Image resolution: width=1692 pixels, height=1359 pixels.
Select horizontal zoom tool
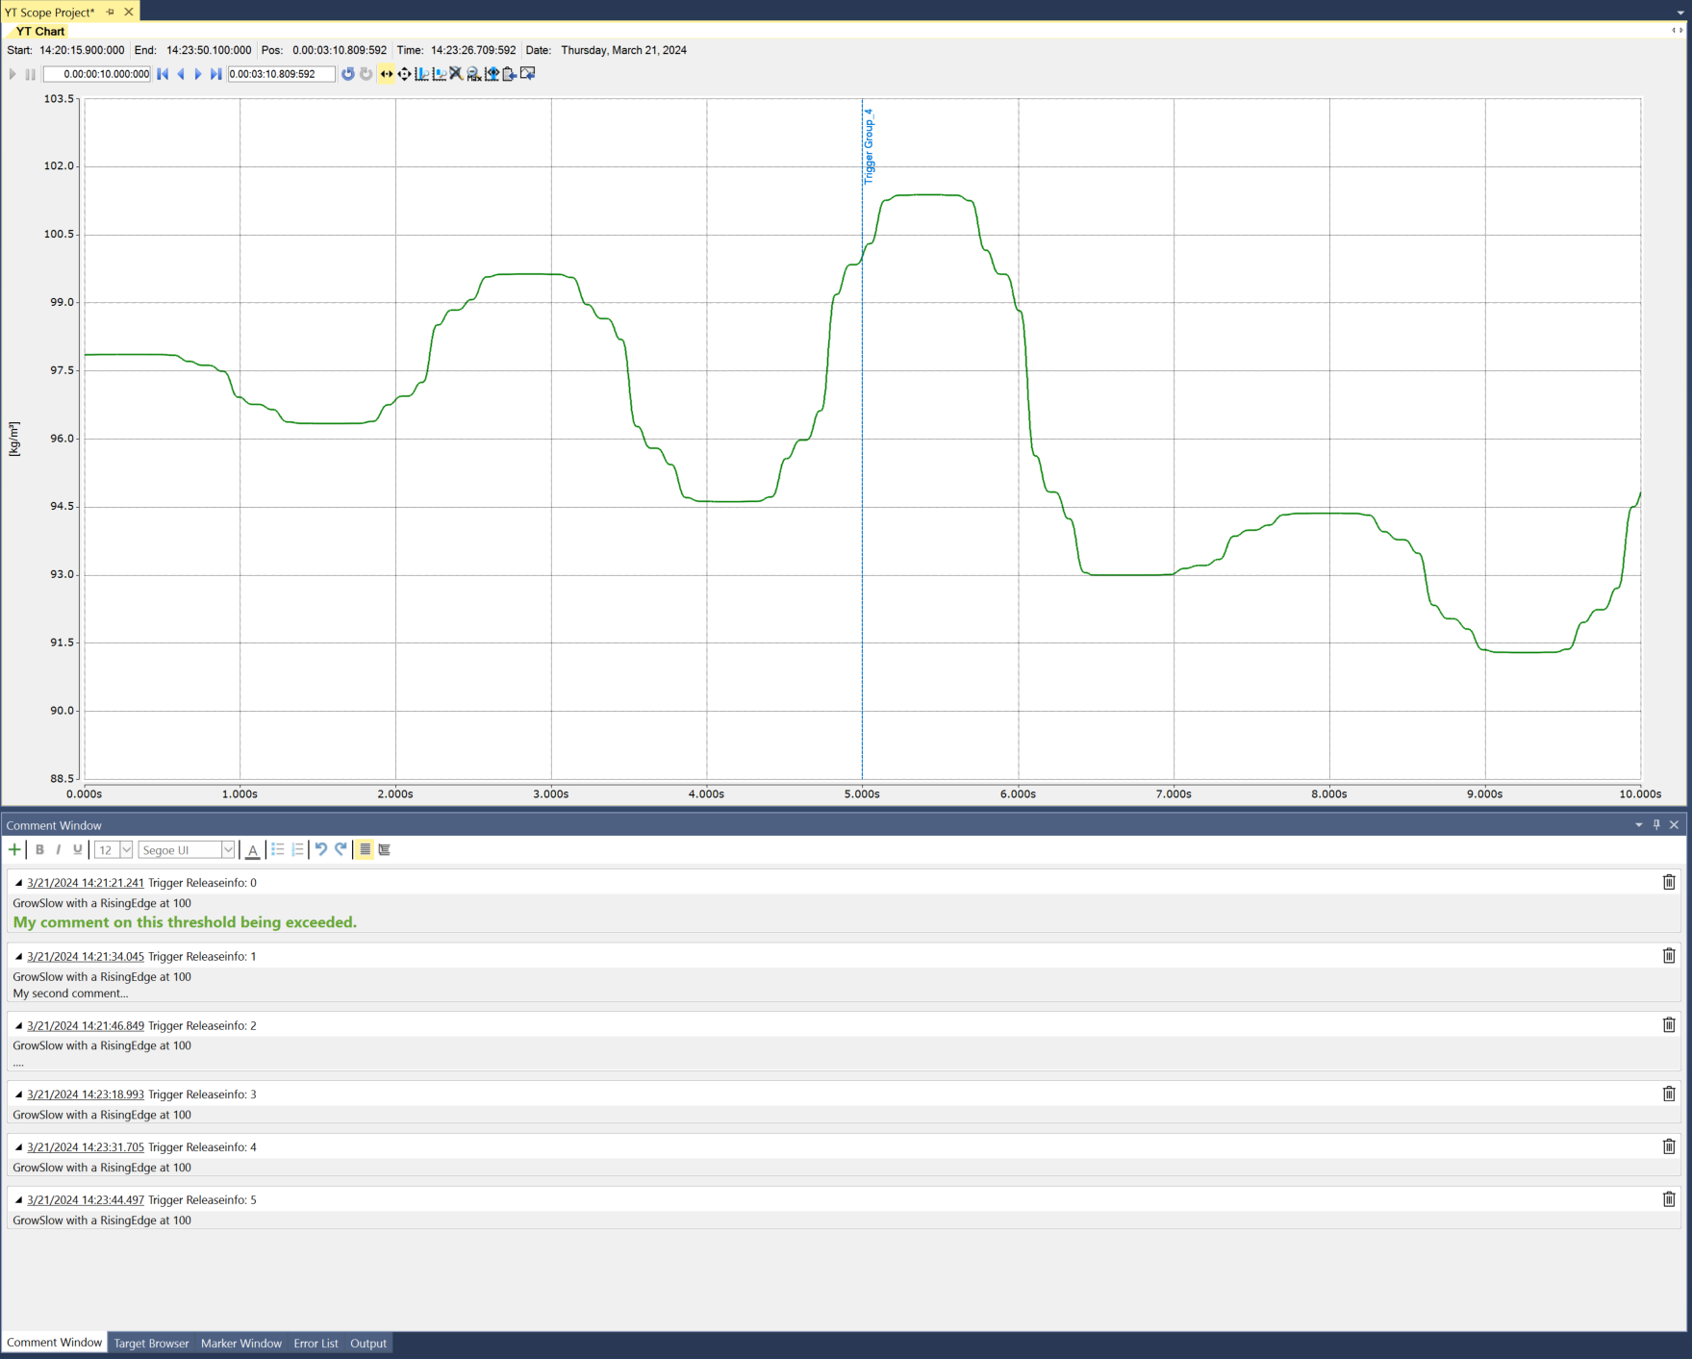[x=421, y=74]
